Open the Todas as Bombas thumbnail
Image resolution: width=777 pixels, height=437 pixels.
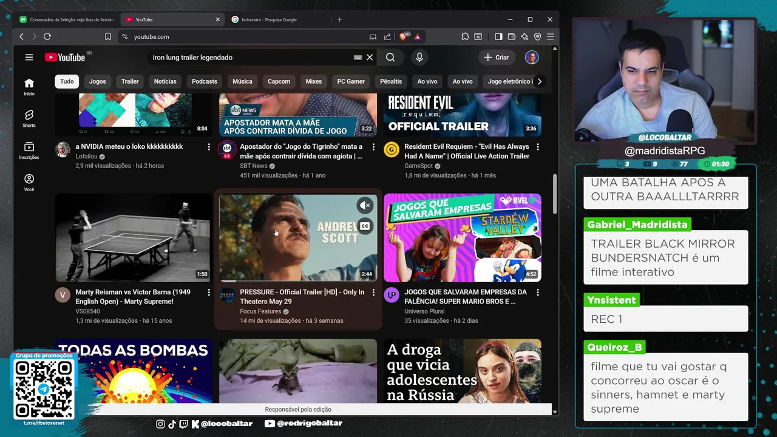(x=134, y=371)
